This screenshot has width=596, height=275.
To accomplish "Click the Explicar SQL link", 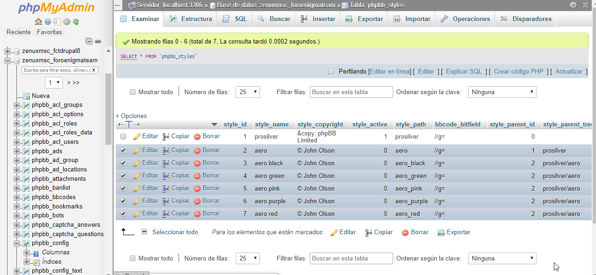I will 463,72.
